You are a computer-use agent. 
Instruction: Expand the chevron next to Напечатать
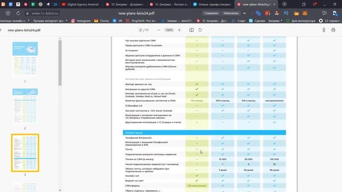[245, 13]
